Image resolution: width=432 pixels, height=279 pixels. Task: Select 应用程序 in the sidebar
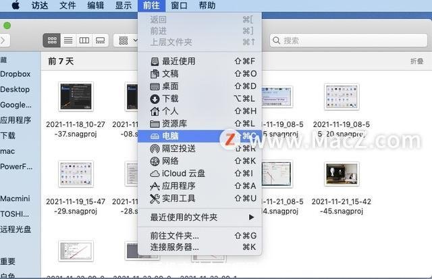16,120
